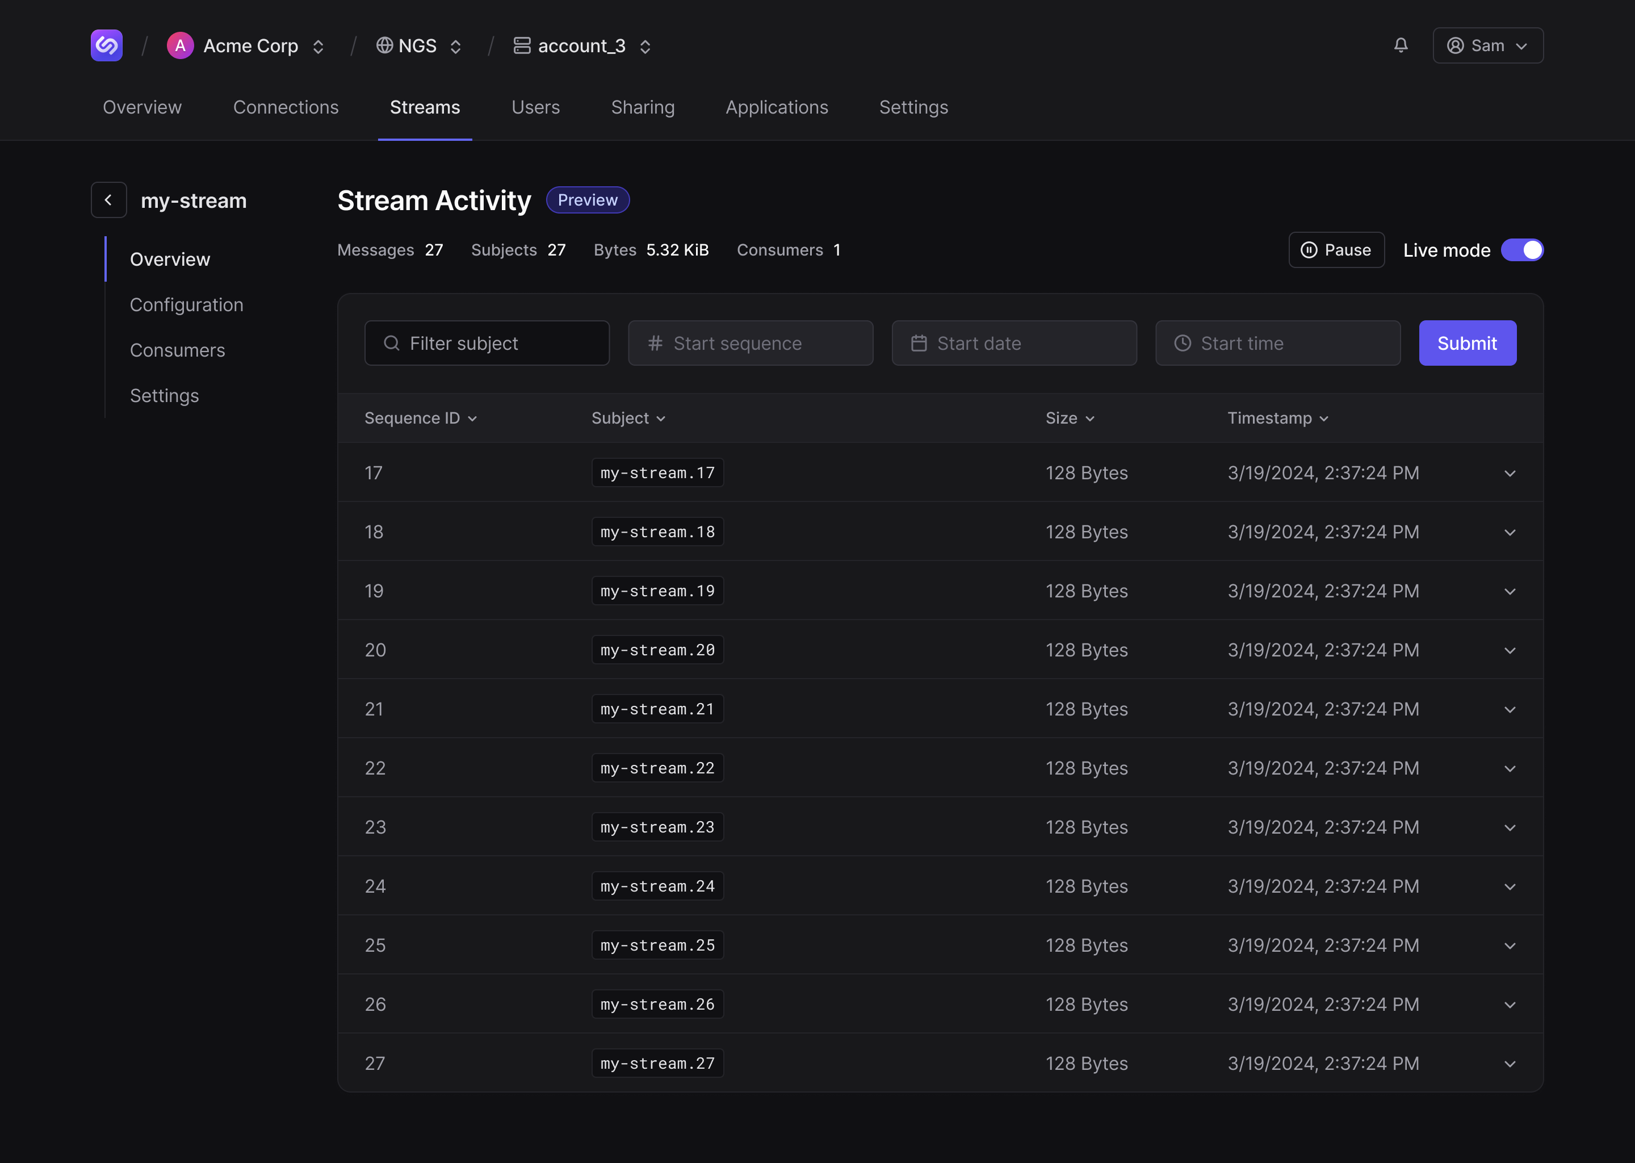
Task: Click the Start sequence field
Action: [x=750, y=343]
